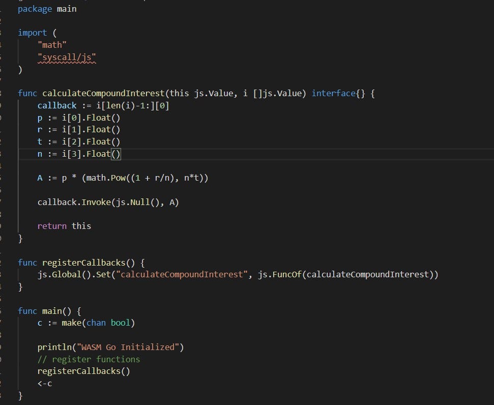Click the "math" import string
Viewport: 494px width, 405px height.
(x=52, y=45)
